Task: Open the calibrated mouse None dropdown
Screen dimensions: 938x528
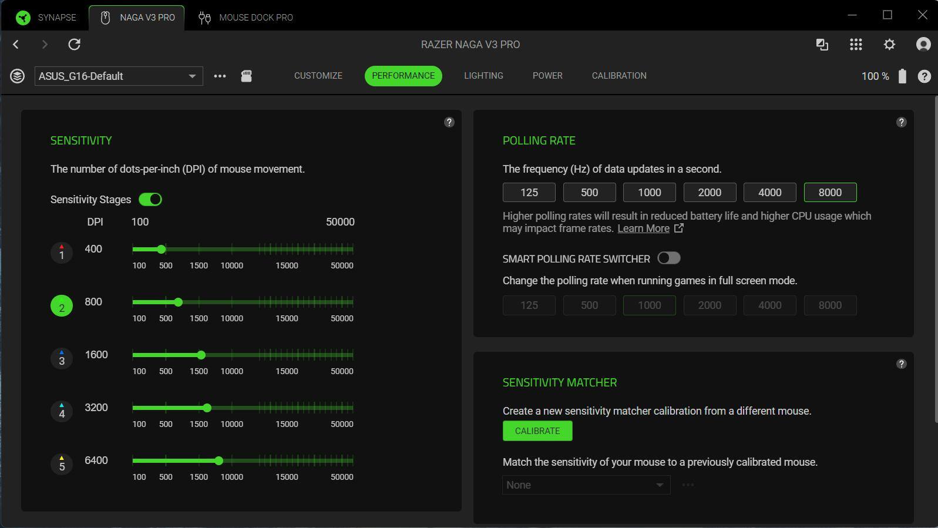Action: coord(586,485)
